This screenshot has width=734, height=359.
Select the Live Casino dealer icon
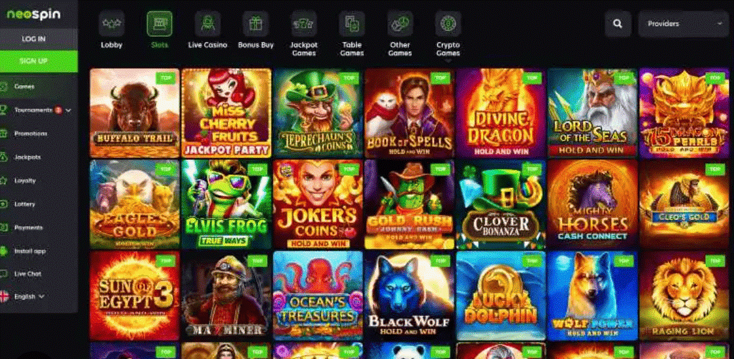pos(207,24)
